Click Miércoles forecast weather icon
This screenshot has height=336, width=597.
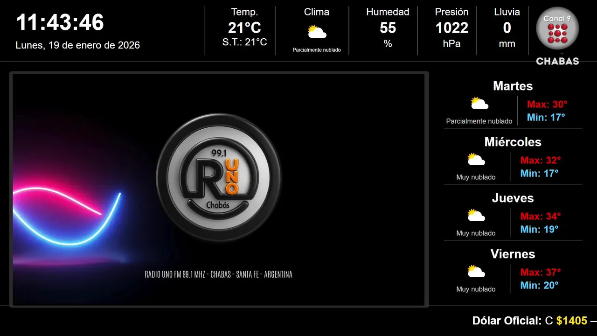476,159
